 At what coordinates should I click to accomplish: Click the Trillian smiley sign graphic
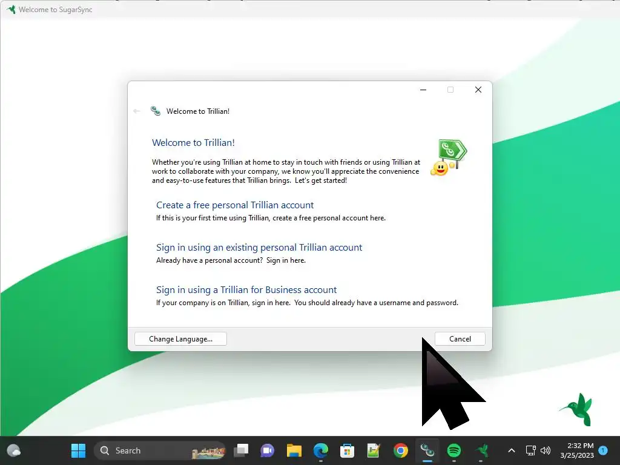(x=449, y=157)
